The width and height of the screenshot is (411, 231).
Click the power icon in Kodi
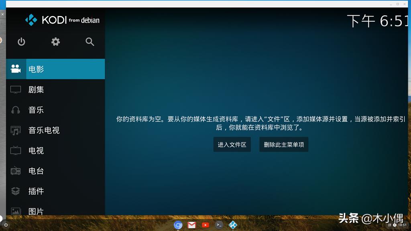coord(21,42)
